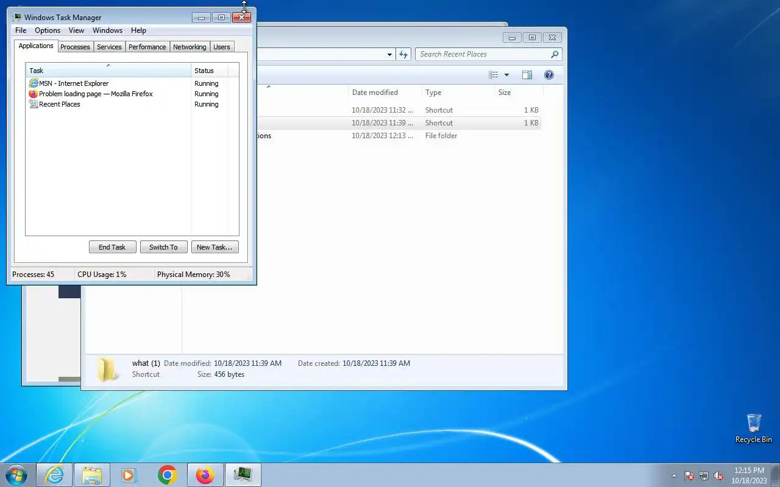This screenshot has height=487, width=780.
Task: Click the Internet Explorer icon in task list
Action: point(34,83)
